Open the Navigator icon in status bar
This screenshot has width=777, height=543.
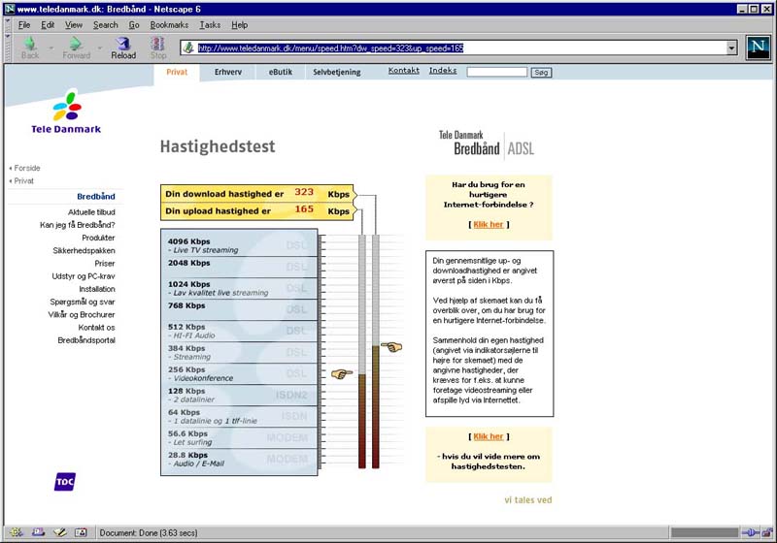pyautogui.click(x=15, y=532)
